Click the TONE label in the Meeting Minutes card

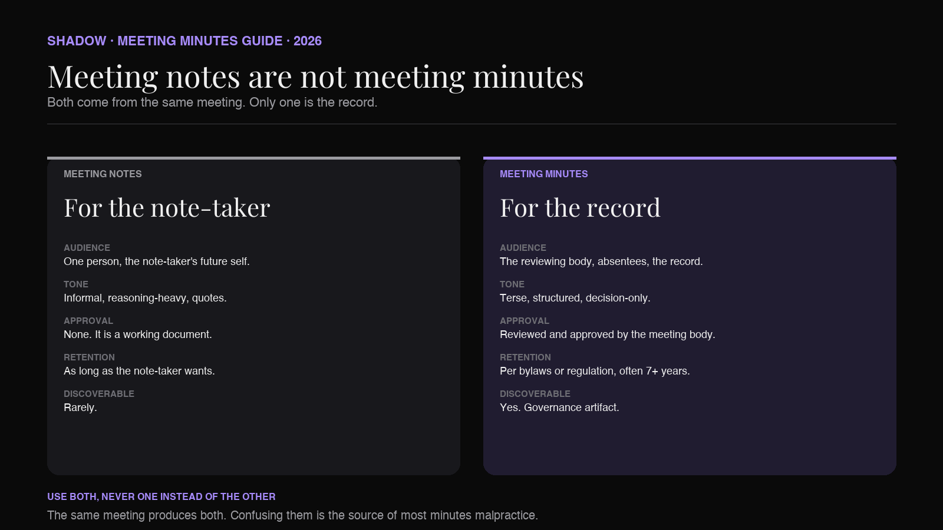coord(512,284)
